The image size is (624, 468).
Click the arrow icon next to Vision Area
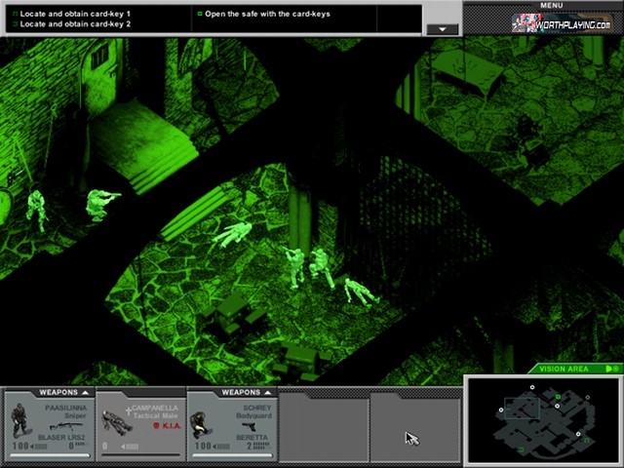[611, 369]
